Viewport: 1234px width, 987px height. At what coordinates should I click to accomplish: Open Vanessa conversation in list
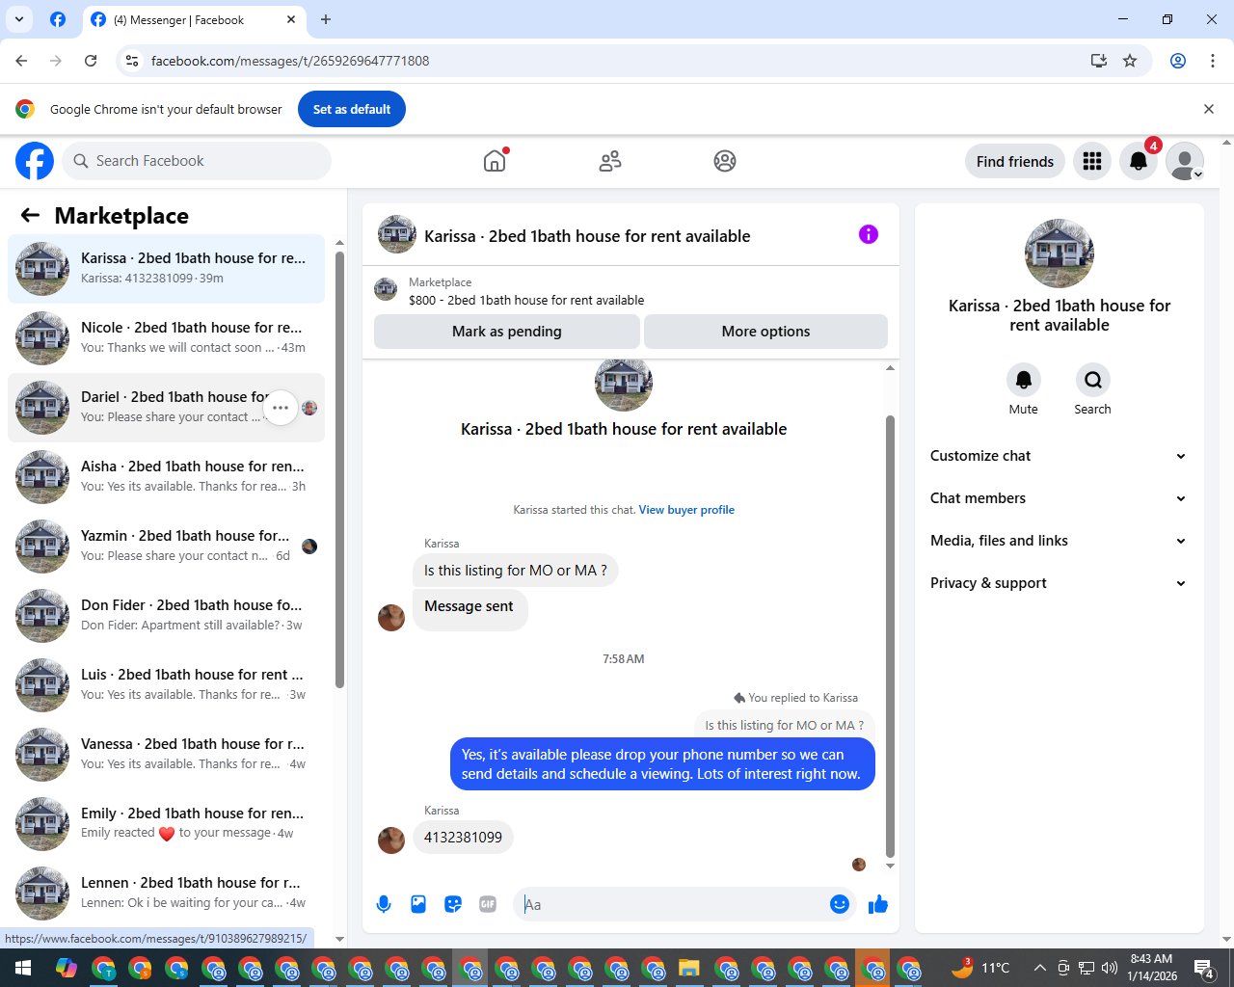pyautogui.click(x=166, y=755)
